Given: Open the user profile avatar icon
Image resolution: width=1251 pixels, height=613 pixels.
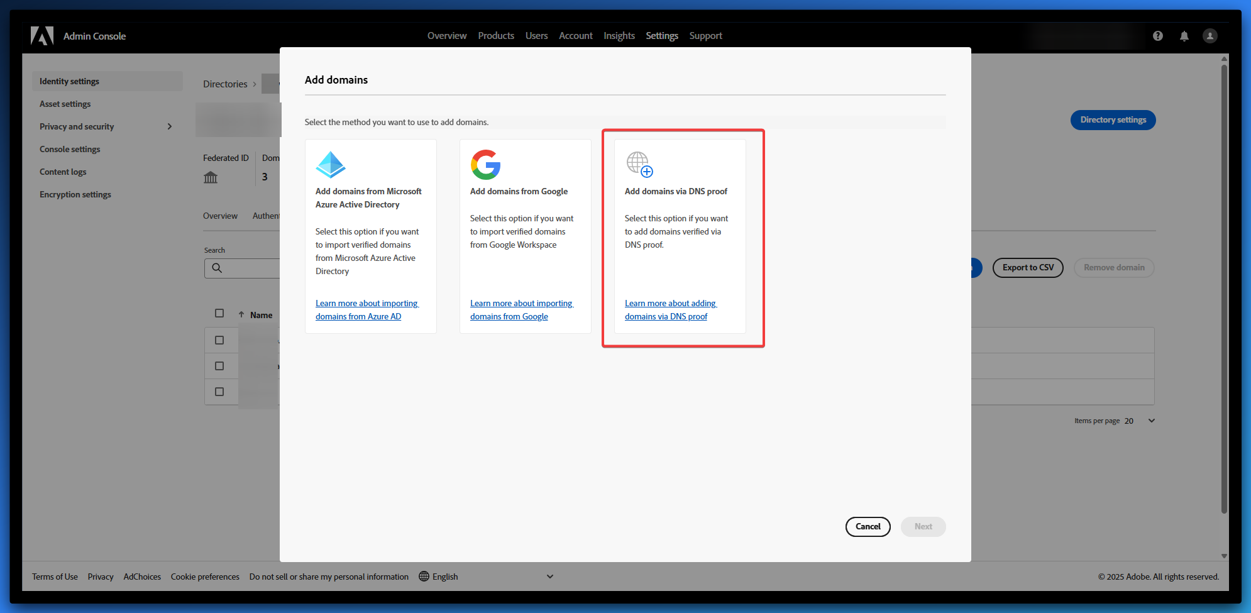Looking at the screenshot, I should (1210, 36).
